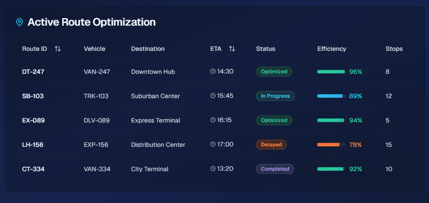Click the 17:00 ETA value
Screen dimensions: 429x203
pyautogui.click(x=225, y=144)
